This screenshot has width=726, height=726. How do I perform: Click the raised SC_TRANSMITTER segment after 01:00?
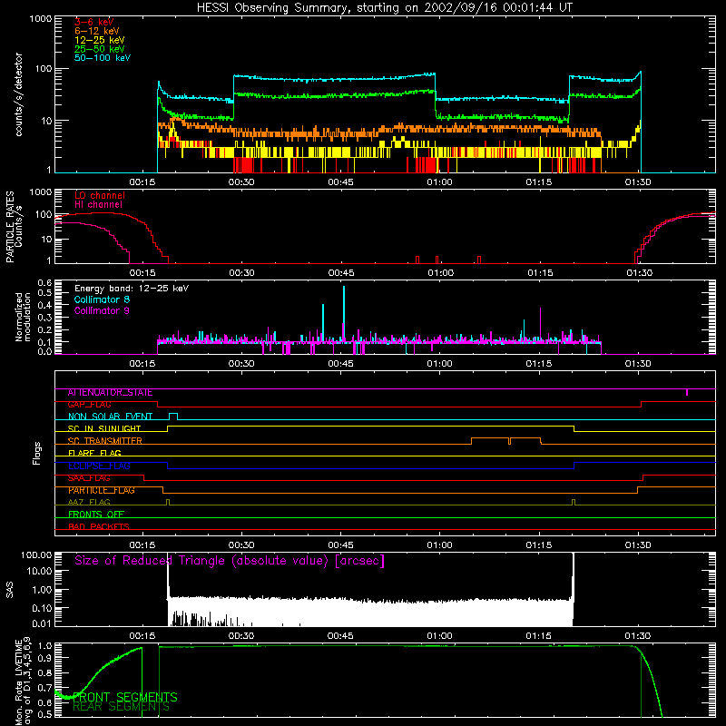(505, 440)
